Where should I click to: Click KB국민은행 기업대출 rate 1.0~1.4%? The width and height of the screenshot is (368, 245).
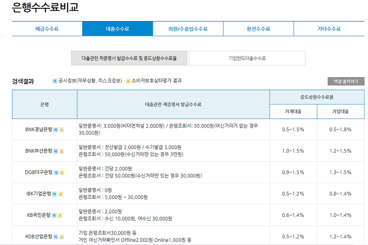pyautogui.click(x=340, y=215)
